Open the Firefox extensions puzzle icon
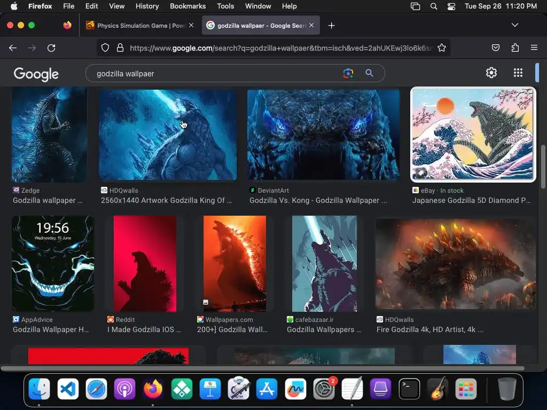The height and width of the screenshot is (410, 547). click(x=515, y=48)
